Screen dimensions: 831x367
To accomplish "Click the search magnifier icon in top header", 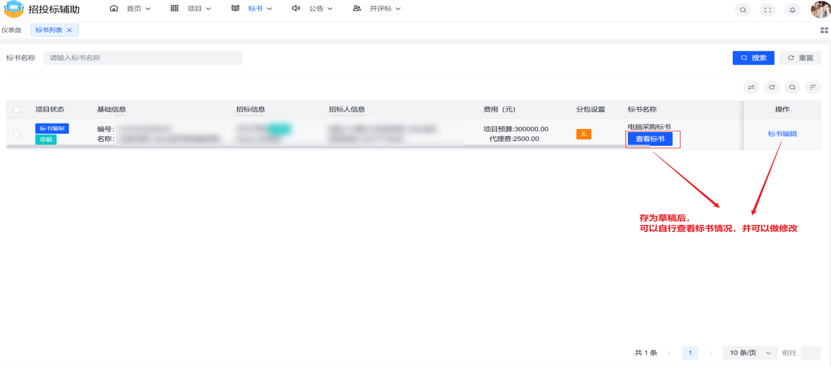I will point(743,10).
